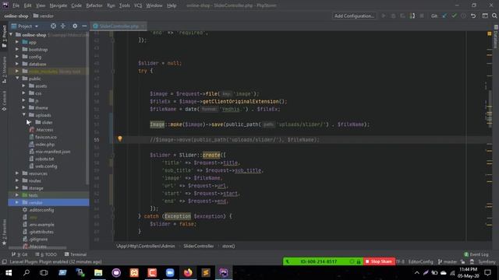Click the Git show history clock icon

pyautogui.click(x=464, y=16)
